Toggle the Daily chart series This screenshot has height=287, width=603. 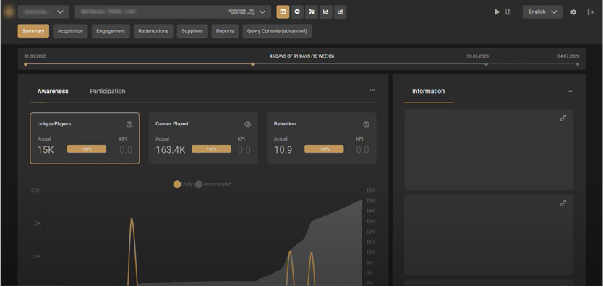[x=183, y=184]
